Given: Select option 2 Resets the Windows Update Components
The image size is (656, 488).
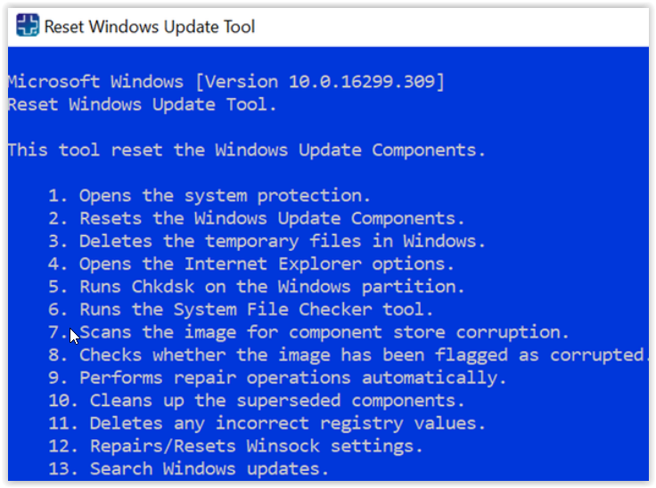Looking at the screenshot, I should (x=257, y=218).
